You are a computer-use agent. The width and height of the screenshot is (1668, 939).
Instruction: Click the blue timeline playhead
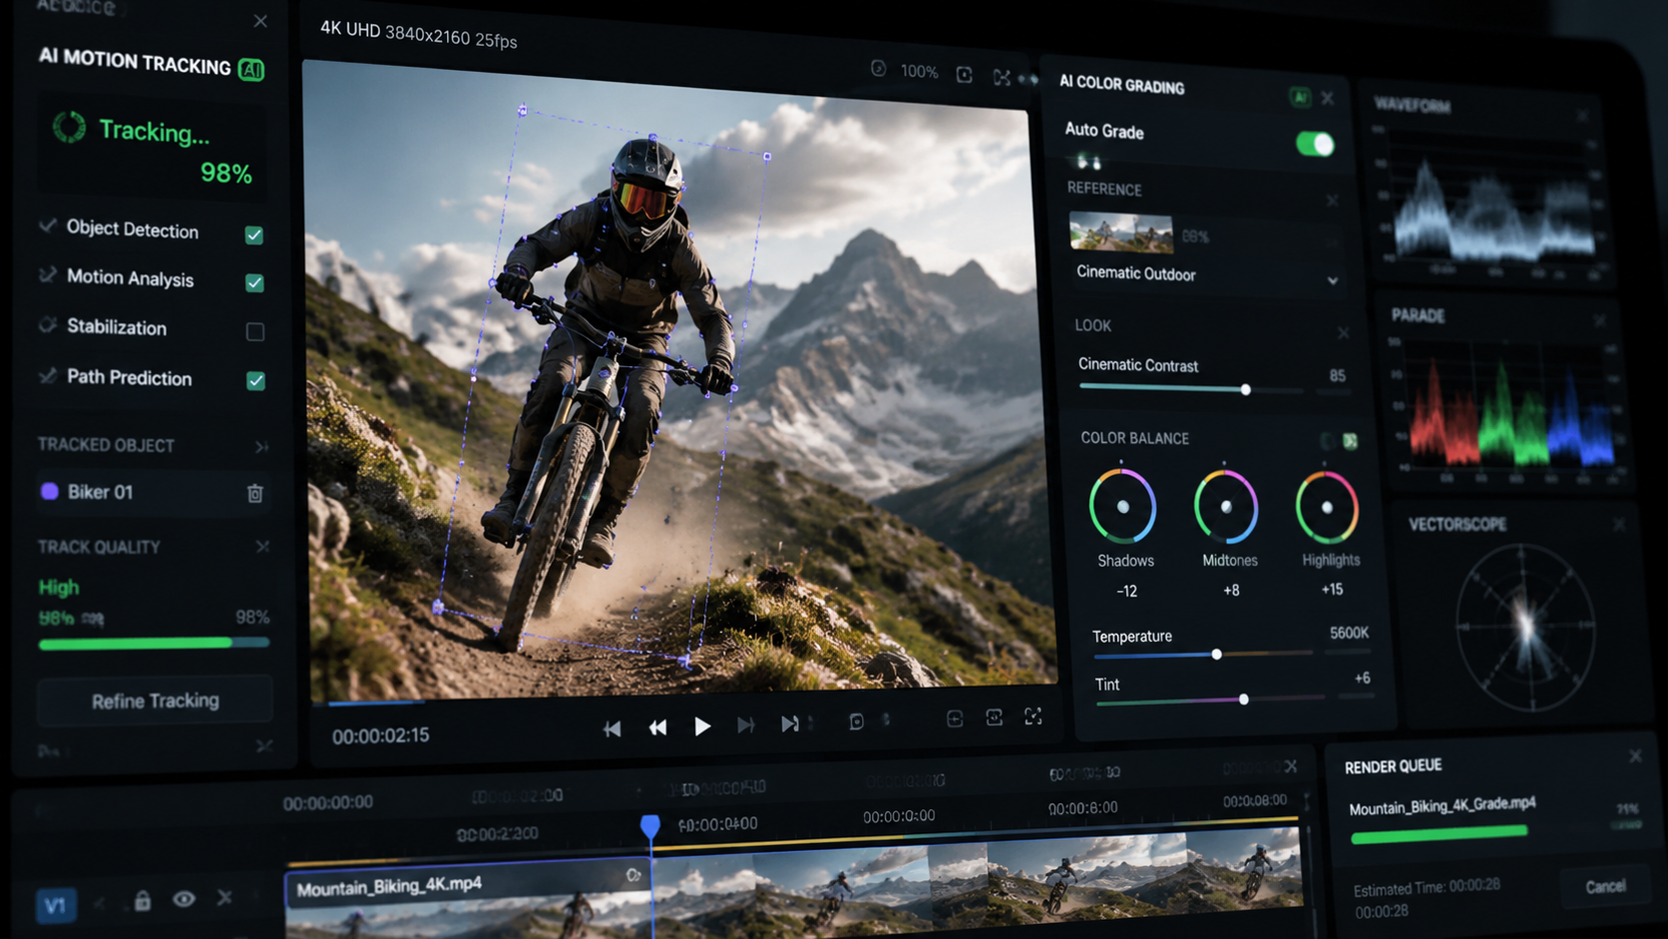tap(649, 826)
